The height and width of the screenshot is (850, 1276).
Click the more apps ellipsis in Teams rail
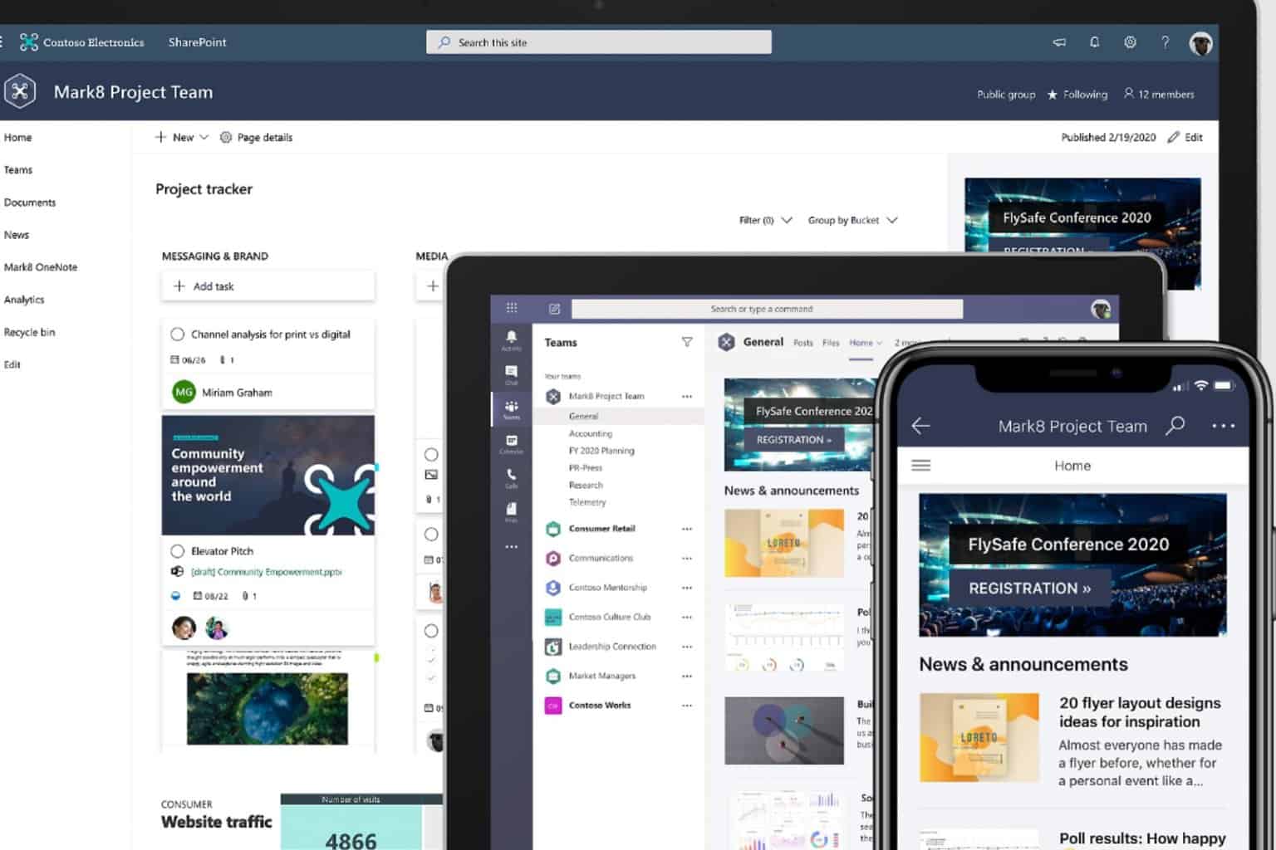(x=511, y=546)
